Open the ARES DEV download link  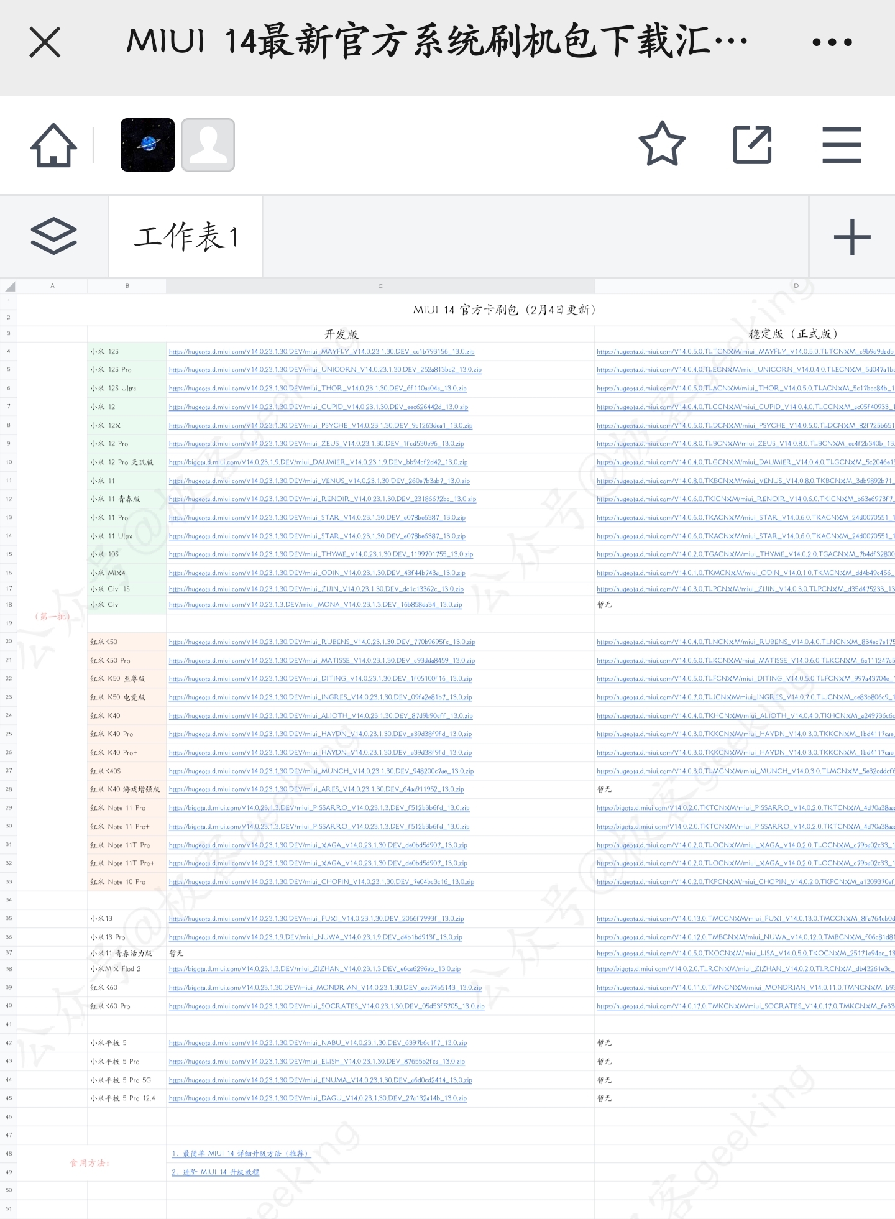[x=316, y=789]
